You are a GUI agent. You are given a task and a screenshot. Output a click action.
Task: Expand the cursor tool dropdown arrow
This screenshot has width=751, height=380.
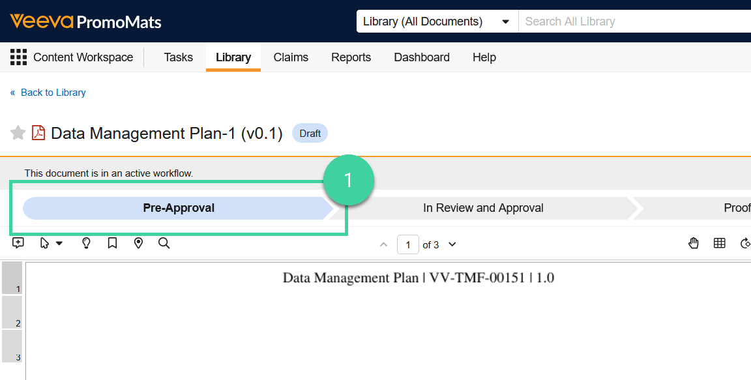59,243
